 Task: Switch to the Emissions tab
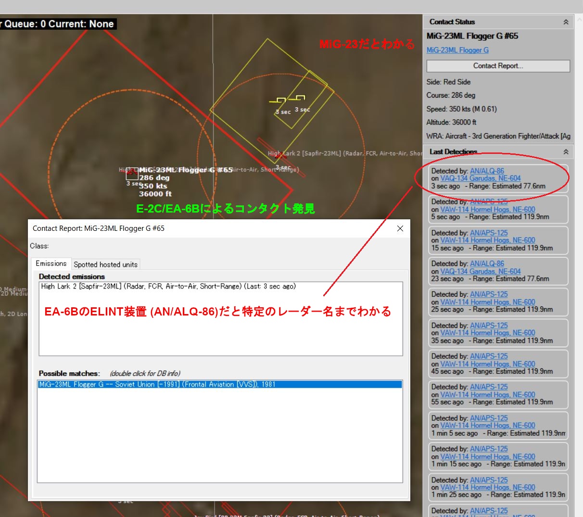tap(51, 264)
